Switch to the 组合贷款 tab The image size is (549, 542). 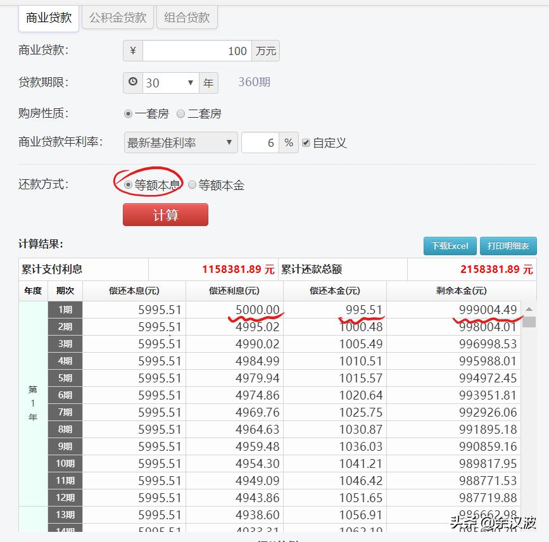click(x=187, y=18)
